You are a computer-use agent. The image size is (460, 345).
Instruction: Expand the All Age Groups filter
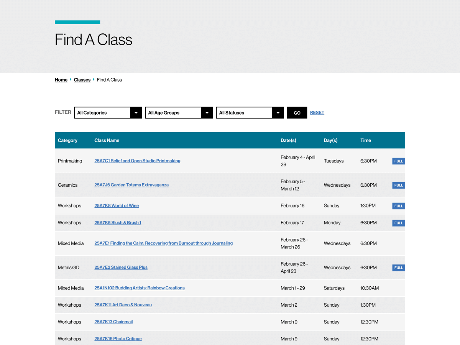pyautogui.click(x=179, y=113)
